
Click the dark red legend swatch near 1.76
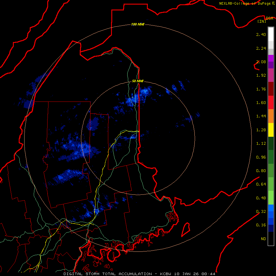pyautogui.click(x=271, y=89)
